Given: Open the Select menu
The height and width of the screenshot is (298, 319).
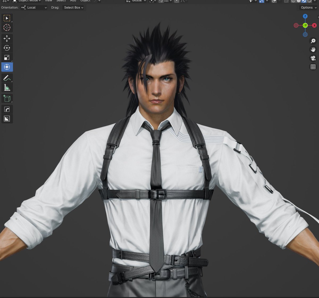Looking at the screenshot, I should pyautogui.click(x=61, y=1).
